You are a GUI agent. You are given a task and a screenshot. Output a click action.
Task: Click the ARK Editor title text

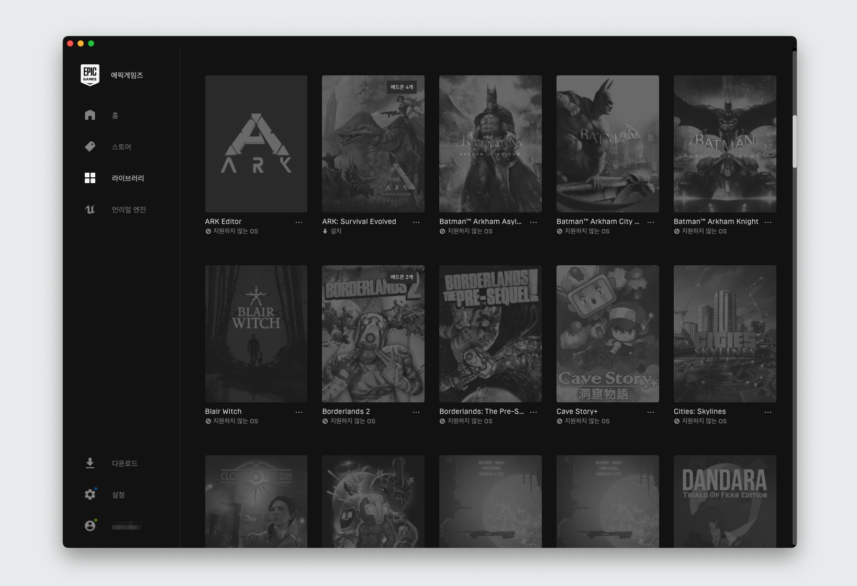coord(223,222)
